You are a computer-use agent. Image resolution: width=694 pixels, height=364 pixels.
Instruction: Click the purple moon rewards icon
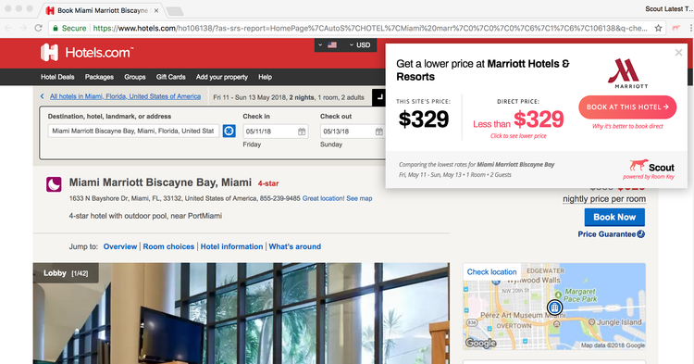click(x=54, y=184)
